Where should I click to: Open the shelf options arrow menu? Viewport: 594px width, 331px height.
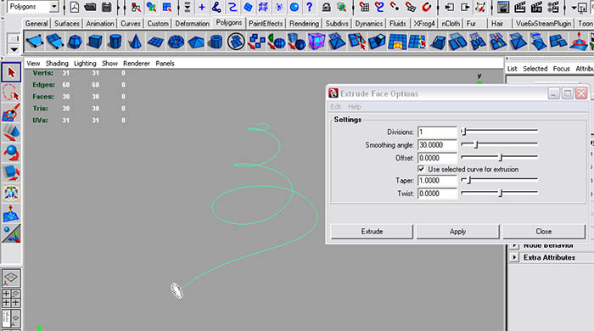[x=14, y=49]
